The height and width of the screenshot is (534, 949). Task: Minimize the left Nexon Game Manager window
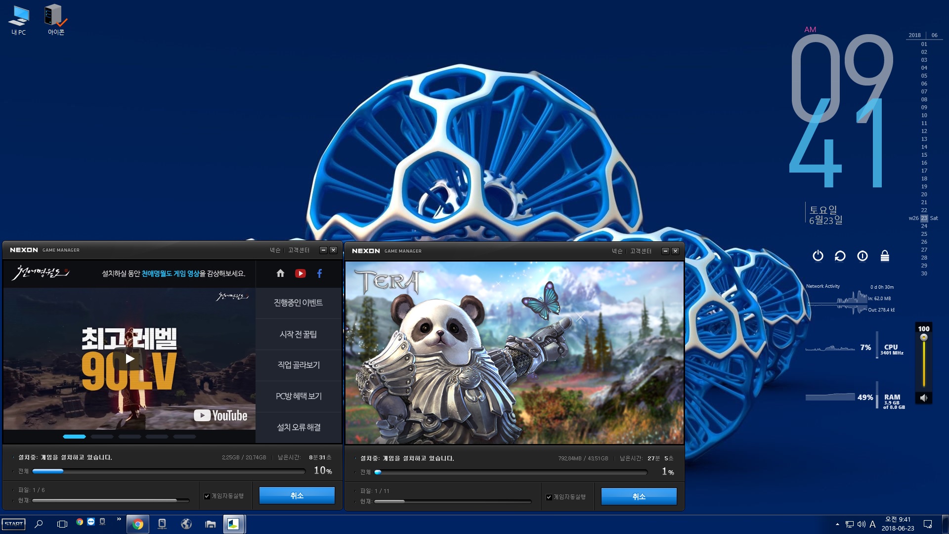323,250
